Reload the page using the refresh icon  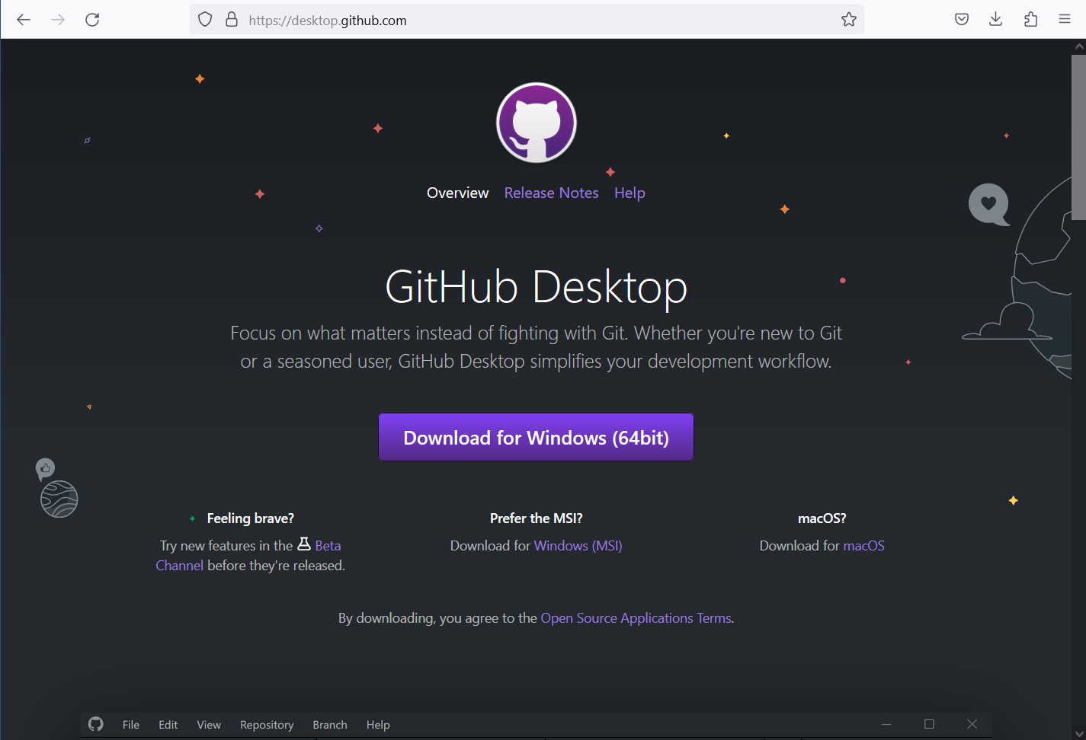(92, 20)
